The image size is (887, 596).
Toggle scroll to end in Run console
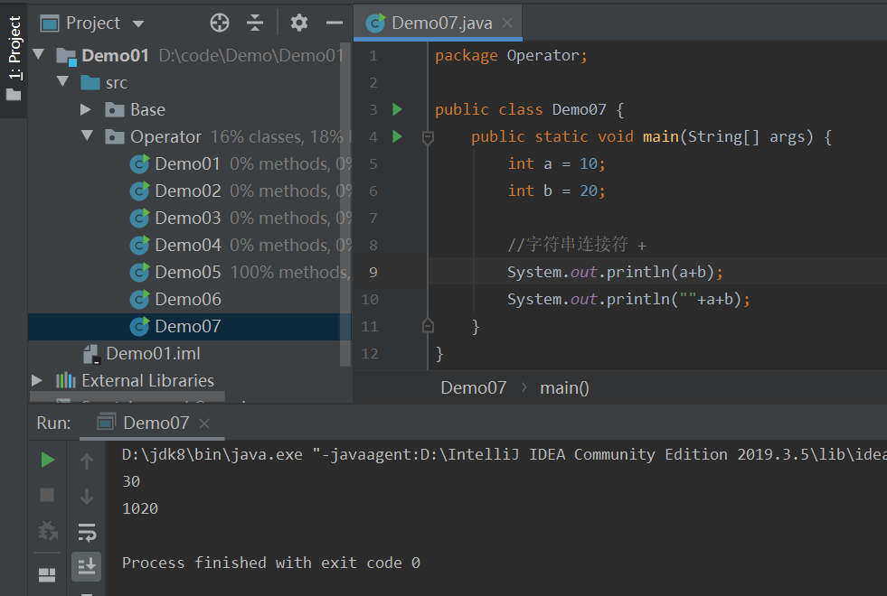[87, 566]
